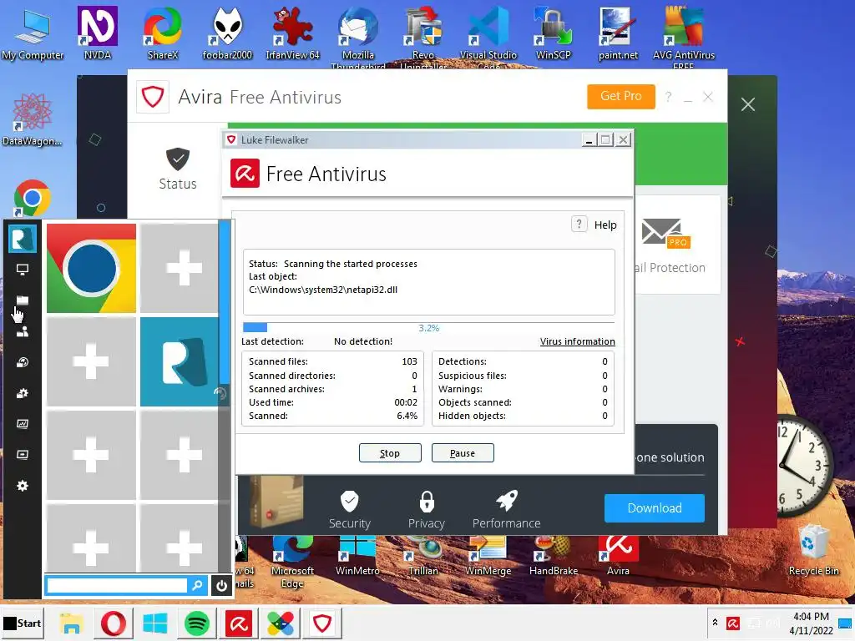
Task: Open AVG AntiVirus FREE shortcut
Action: (683, 36)
